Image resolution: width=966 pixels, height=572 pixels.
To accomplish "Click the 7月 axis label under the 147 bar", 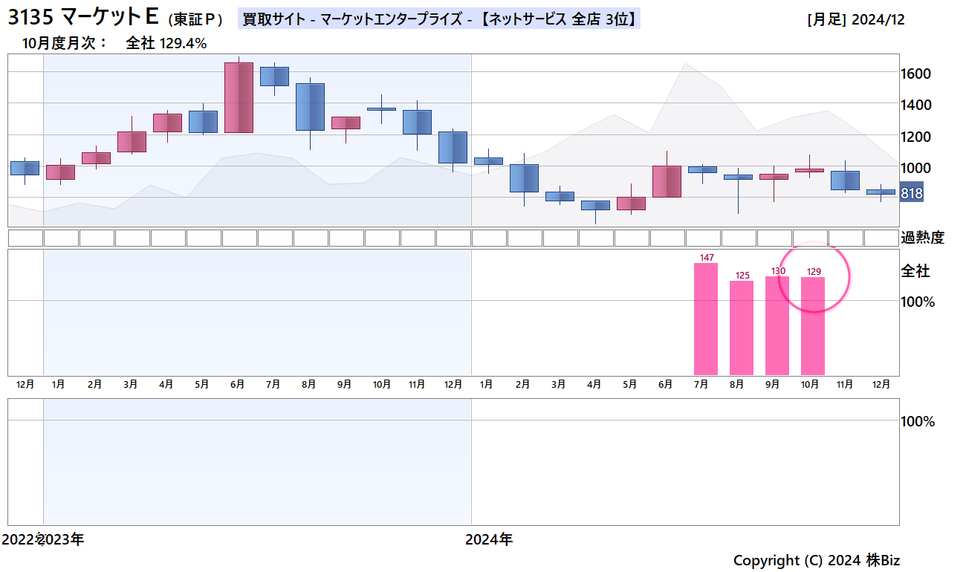I will 701,384.
